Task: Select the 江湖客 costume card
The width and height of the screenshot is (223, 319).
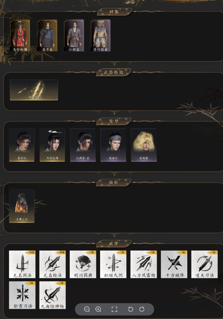Action: (x=74, y=35)
